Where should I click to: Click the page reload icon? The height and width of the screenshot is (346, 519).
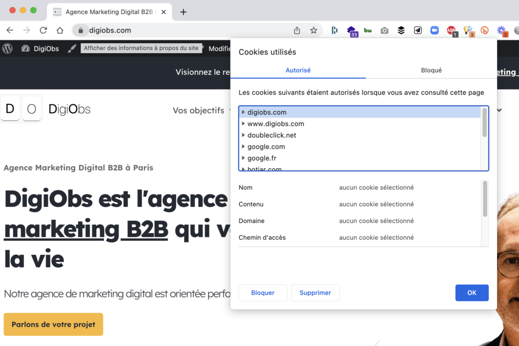(43, 30)
